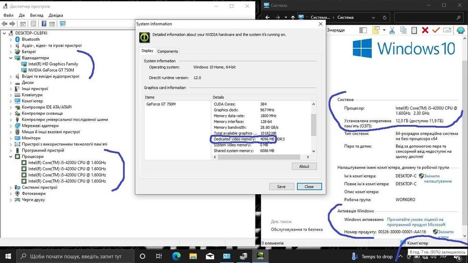Click the search field in the Система window
468x263 pixels.
[x=428, y=18]
